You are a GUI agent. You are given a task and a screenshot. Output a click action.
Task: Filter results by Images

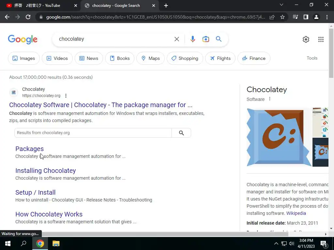[x=23, y=58]
